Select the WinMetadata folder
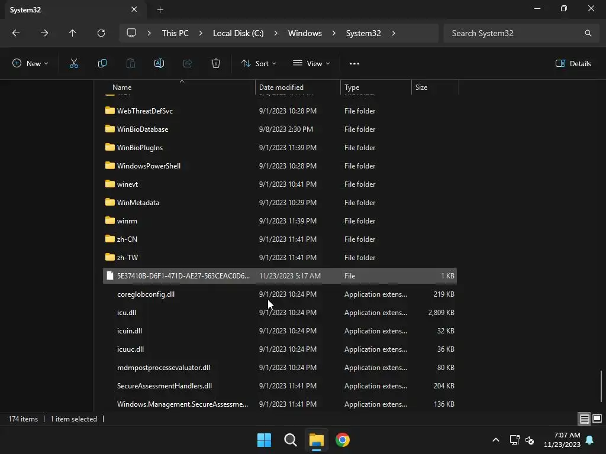The width and height of the screenshot is (606, 454). pyautogui.click(x=280, y=203)
